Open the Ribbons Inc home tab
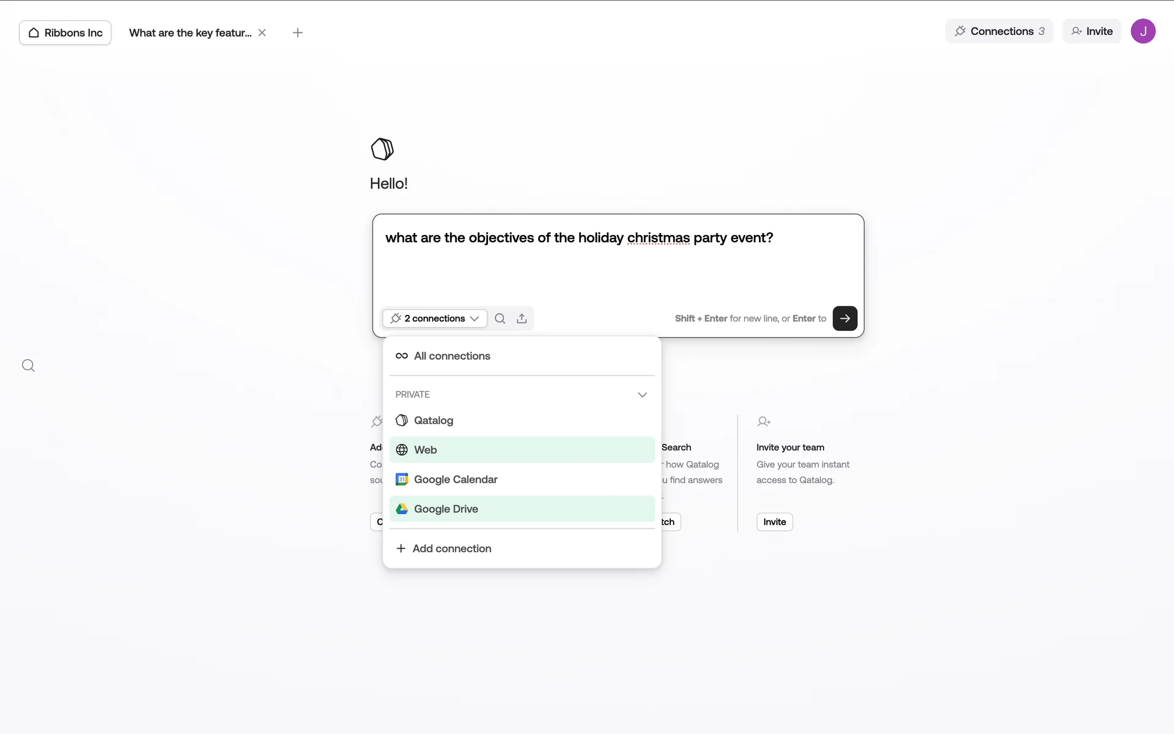1174x734 pixels. click(x=65, y=32)
